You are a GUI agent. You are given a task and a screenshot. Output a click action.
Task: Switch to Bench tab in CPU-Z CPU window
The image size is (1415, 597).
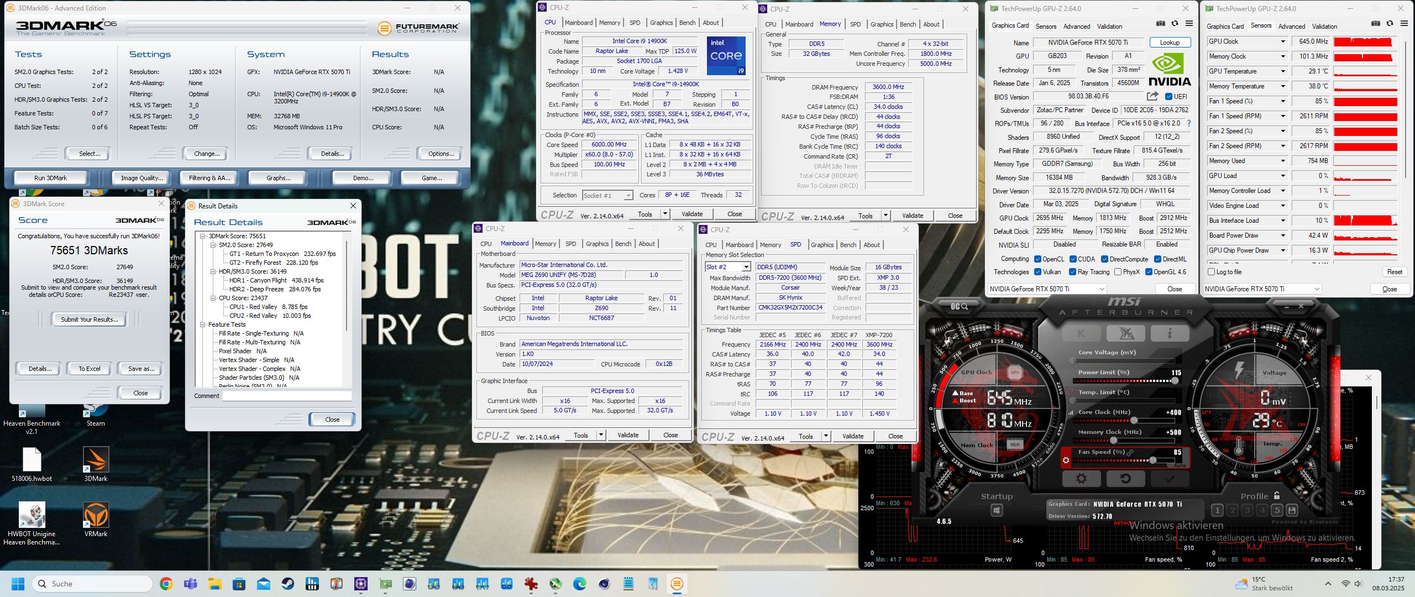click(x=687, y=23)
